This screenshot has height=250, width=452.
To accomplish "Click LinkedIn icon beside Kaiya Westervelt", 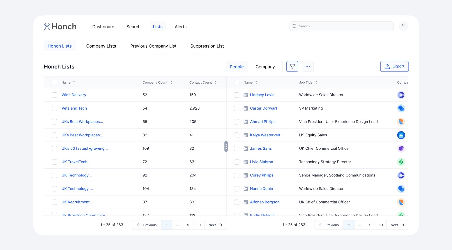I will click(x=246, y=135).
